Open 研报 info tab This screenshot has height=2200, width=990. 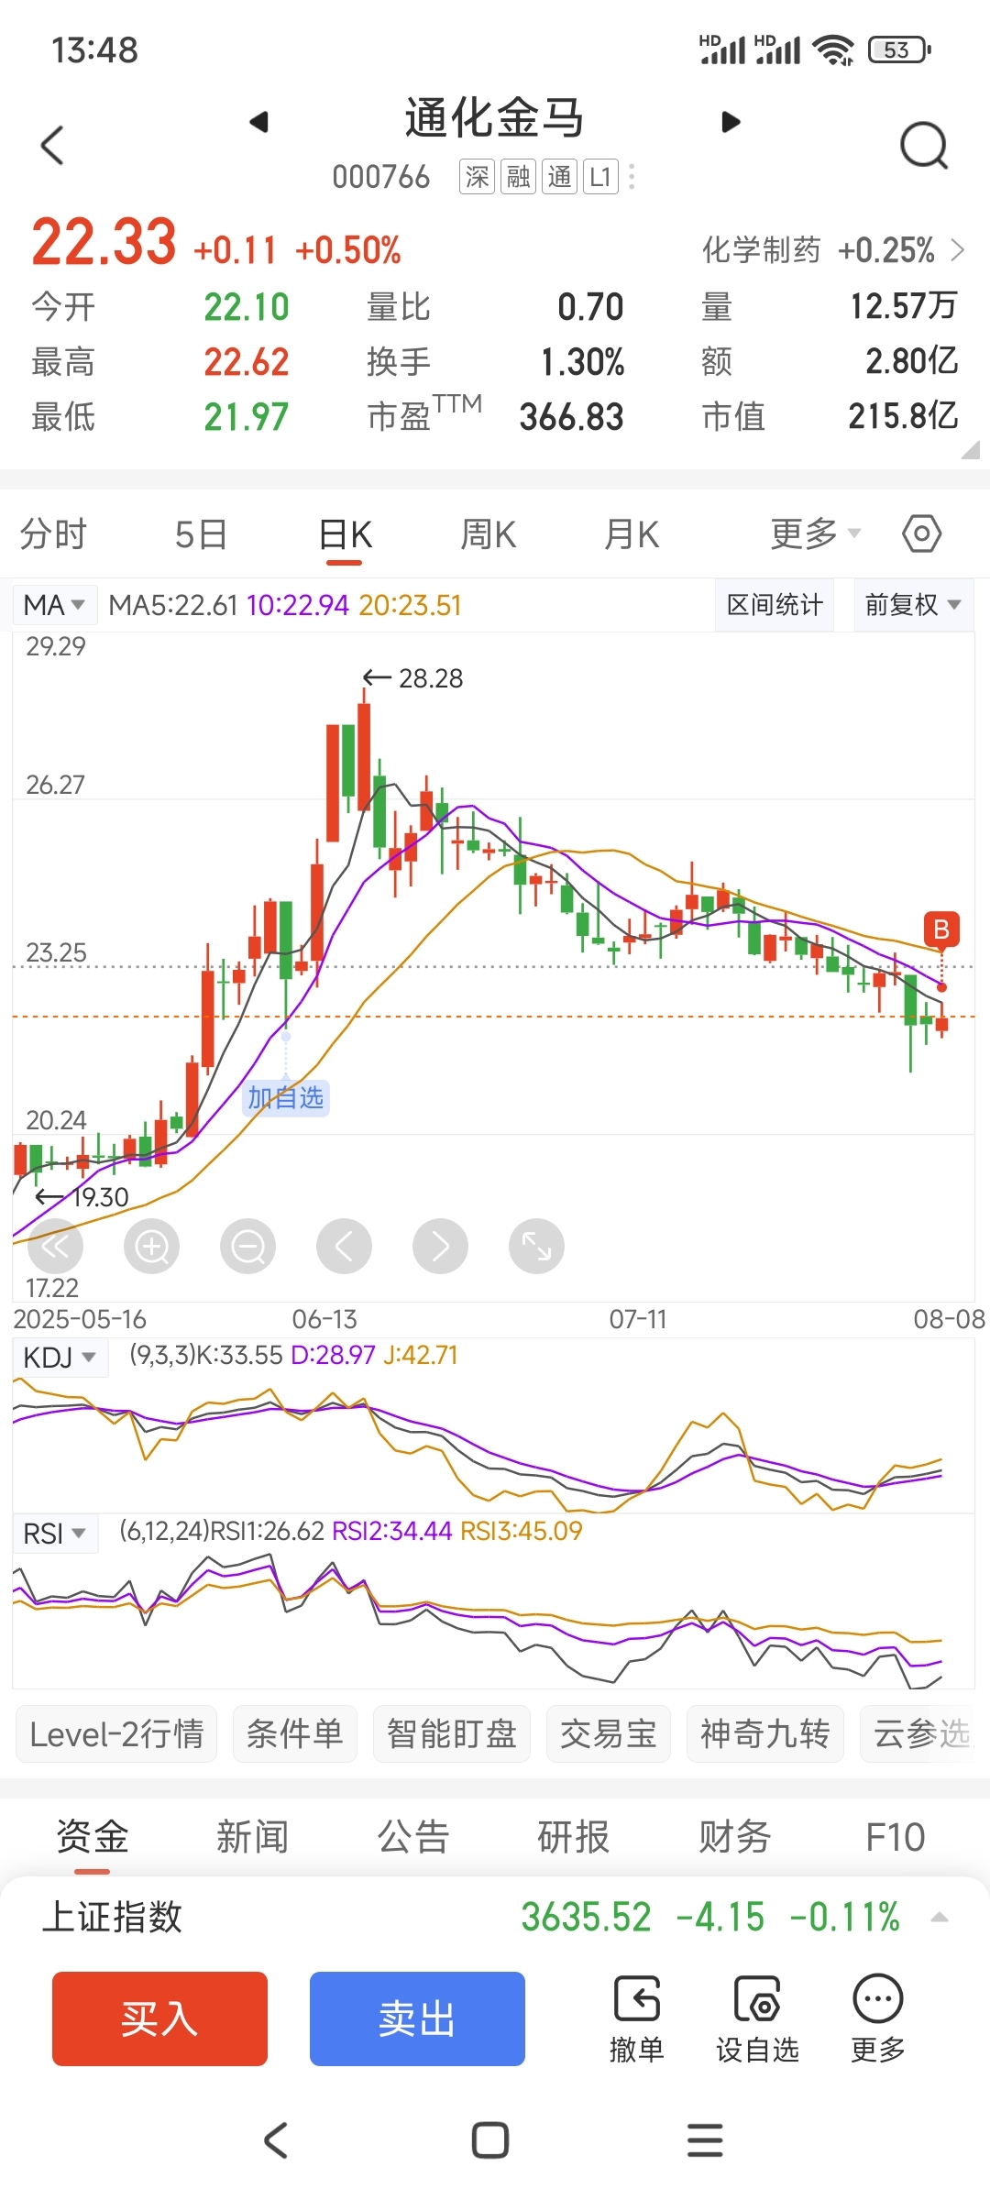(x=574, y=1836)
